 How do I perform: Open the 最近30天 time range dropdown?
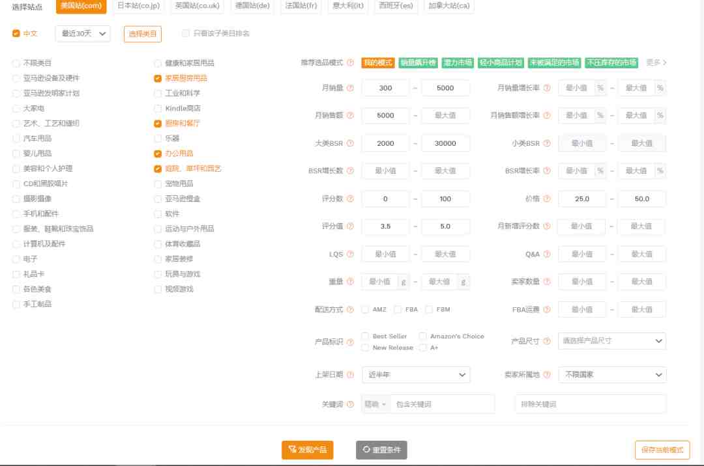pyautogui.click(x=83, y=34)
